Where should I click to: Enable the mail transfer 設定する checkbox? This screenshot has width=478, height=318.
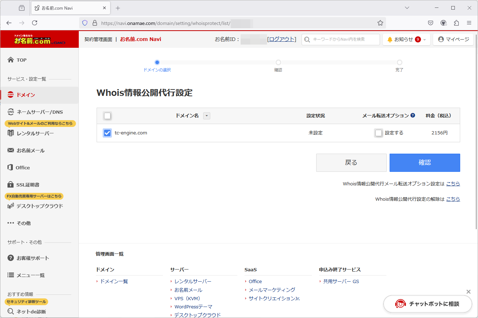pos(379,133)
